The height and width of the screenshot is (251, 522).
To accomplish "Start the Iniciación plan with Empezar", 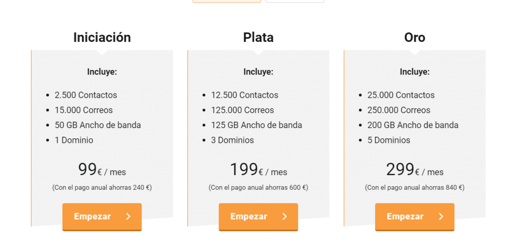I will coord(102,217).
